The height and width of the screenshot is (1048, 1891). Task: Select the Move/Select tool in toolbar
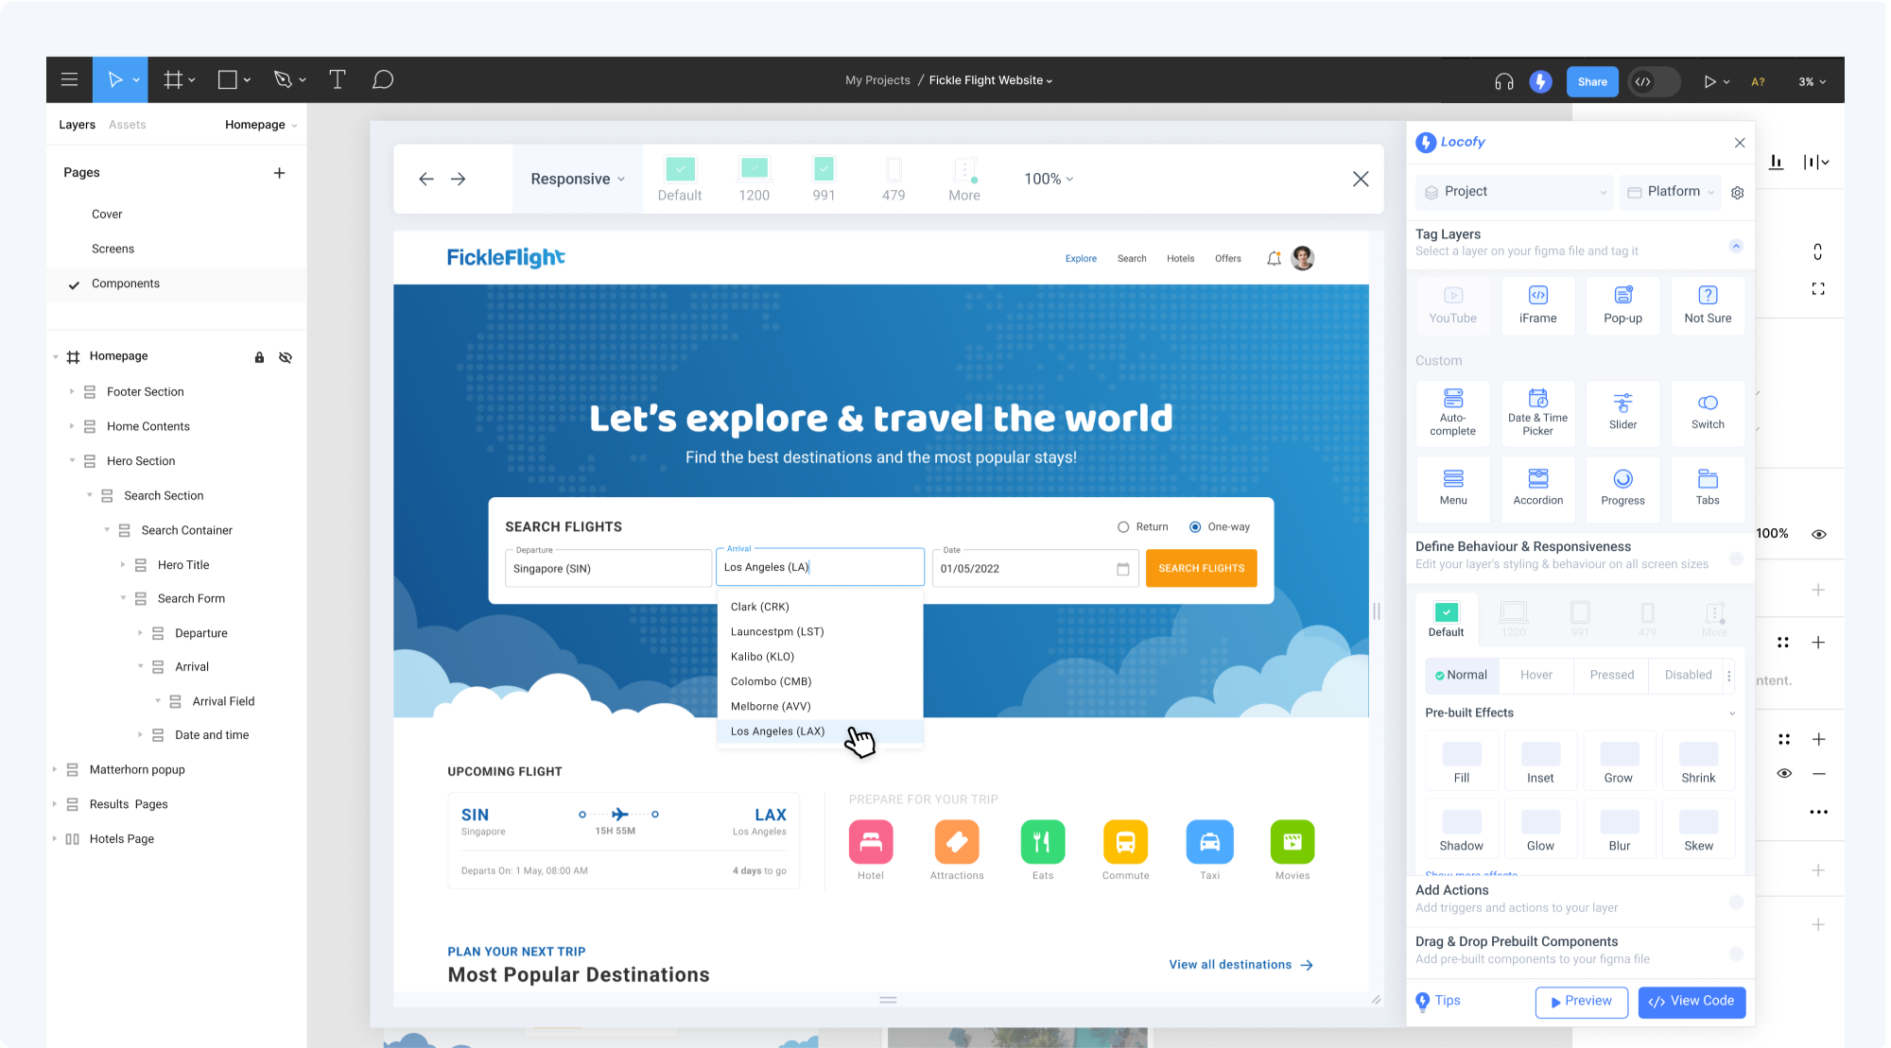click(x=119, y=78)
